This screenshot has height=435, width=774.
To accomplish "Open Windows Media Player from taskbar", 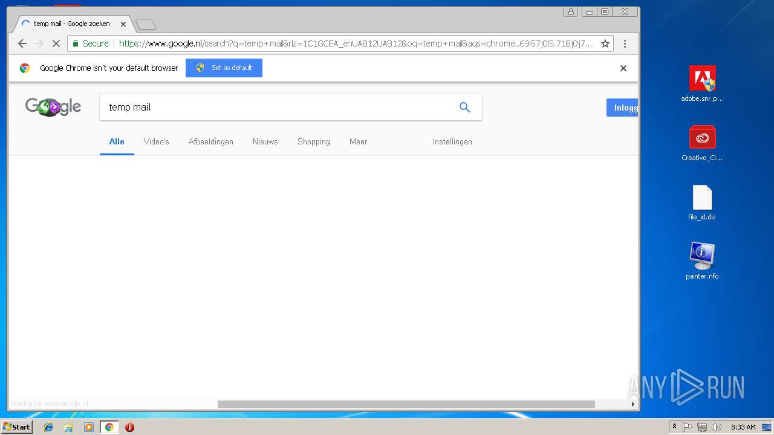I will pos(89,427).
